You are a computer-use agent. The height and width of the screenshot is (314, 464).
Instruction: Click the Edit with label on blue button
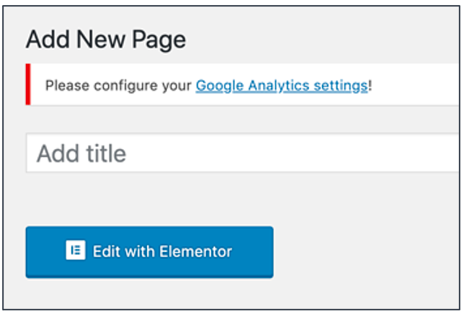pos(124,251)
